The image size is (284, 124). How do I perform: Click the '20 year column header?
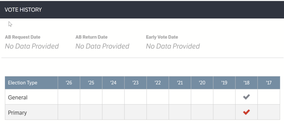tap(202, 83)
